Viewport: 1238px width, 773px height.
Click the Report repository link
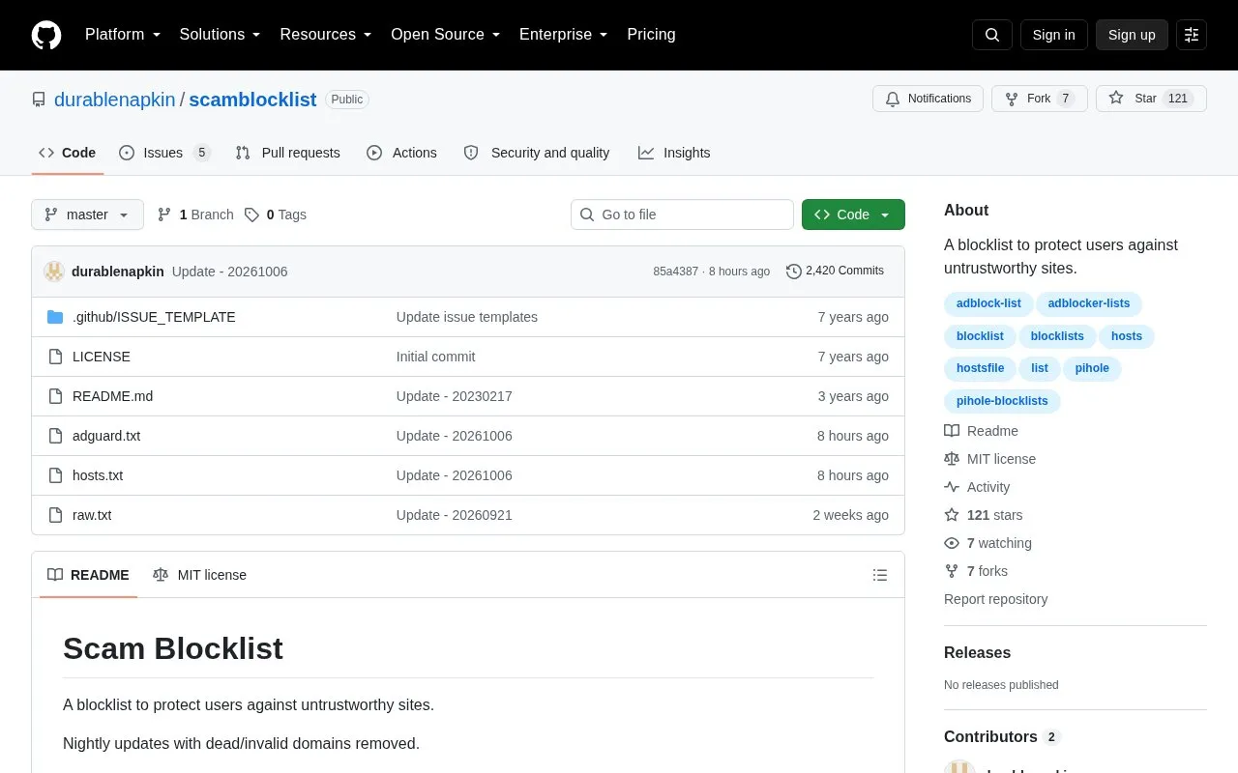[995, 599]
